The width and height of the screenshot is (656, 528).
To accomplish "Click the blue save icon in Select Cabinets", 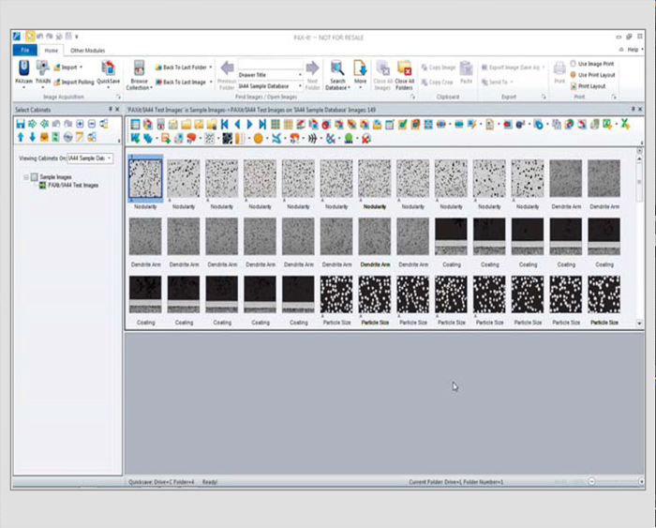I will coord(20,124).
